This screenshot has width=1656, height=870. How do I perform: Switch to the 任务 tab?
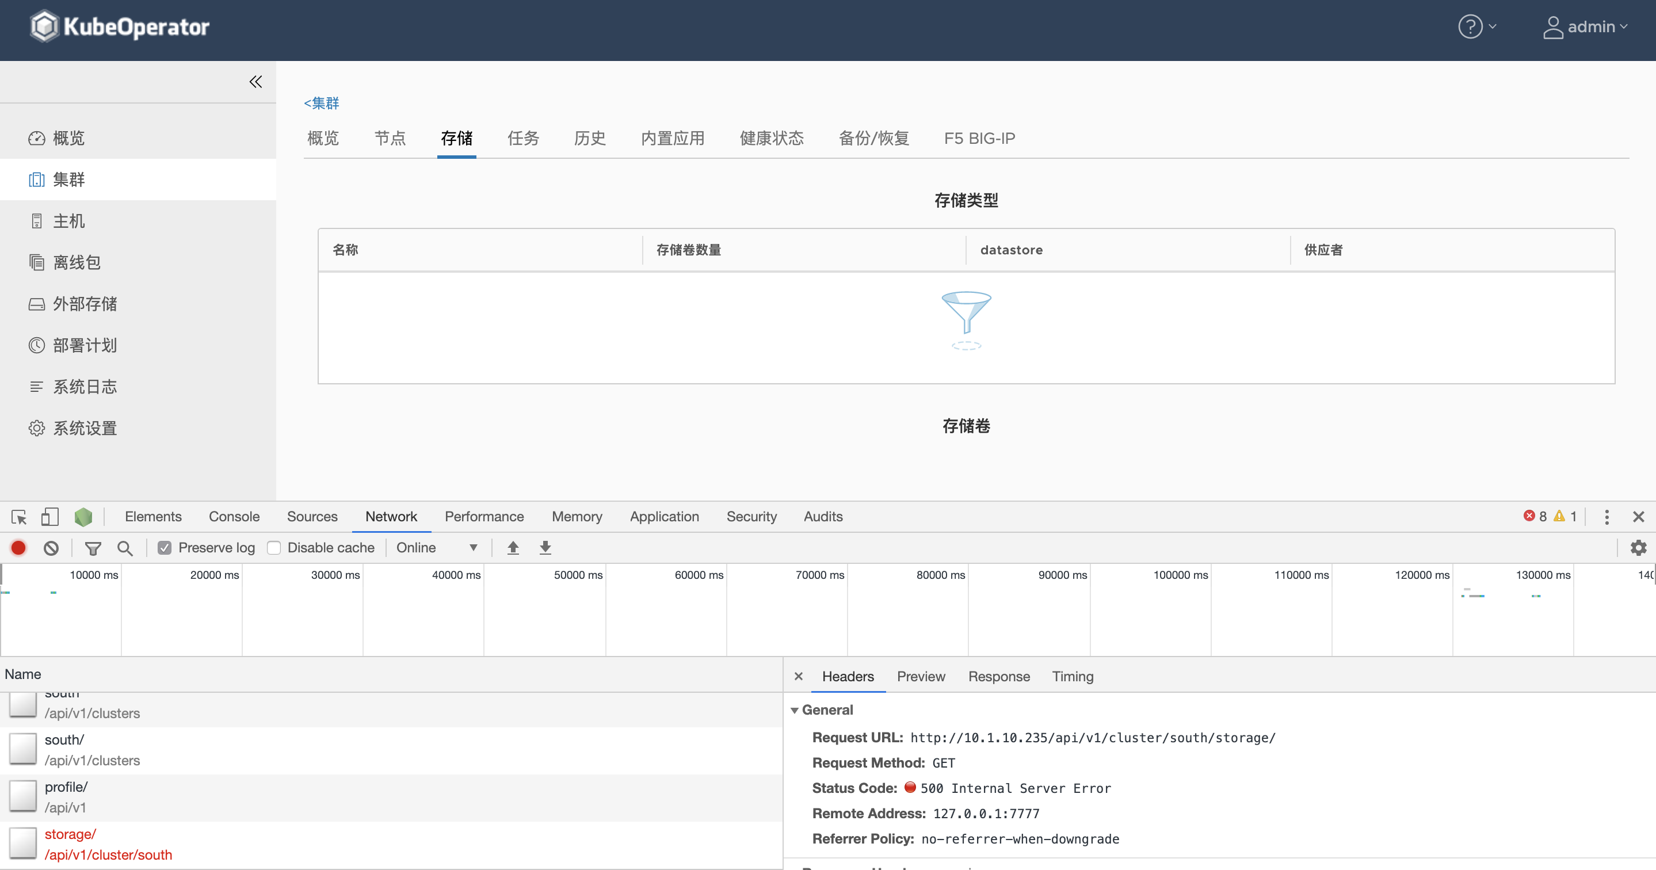(x=523, y=138)
